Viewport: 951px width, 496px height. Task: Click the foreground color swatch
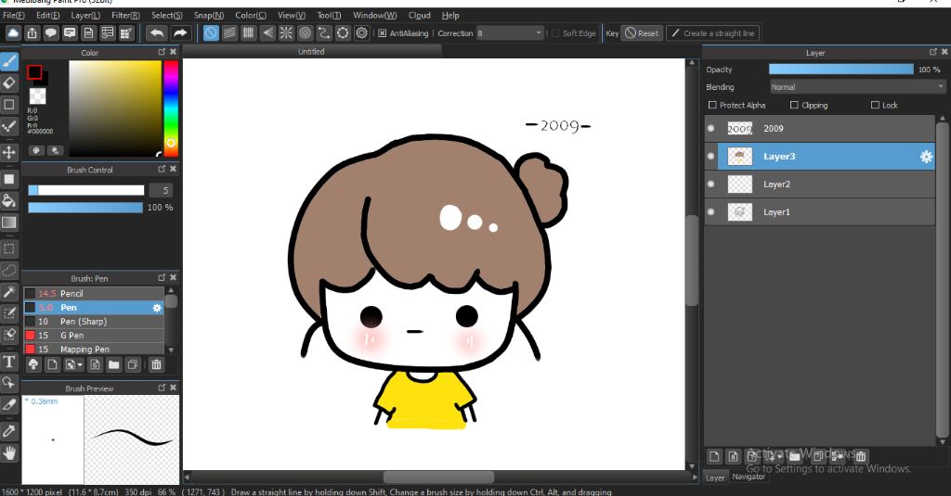tap(34, 72)
